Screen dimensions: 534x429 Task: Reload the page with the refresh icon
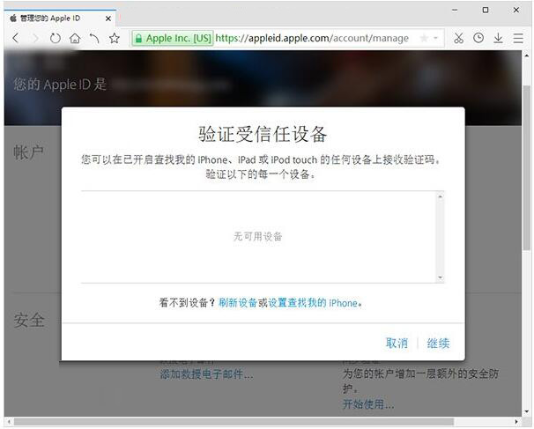pos(55,38)
